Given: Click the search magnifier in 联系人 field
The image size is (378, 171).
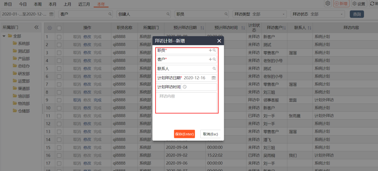Looking at the screenshot, I should coord(214,69).
